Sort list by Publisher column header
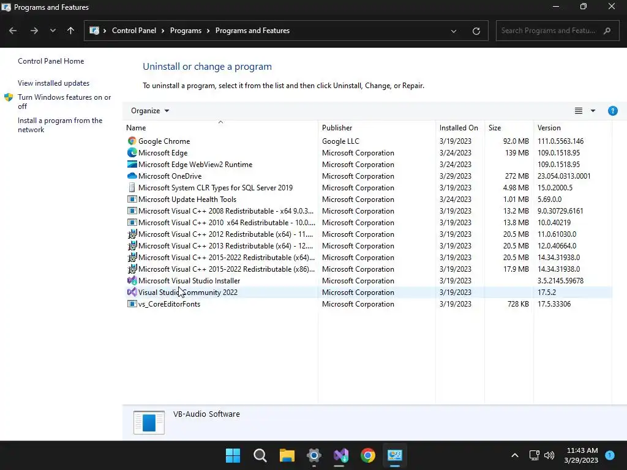 [x=377, y=128]
